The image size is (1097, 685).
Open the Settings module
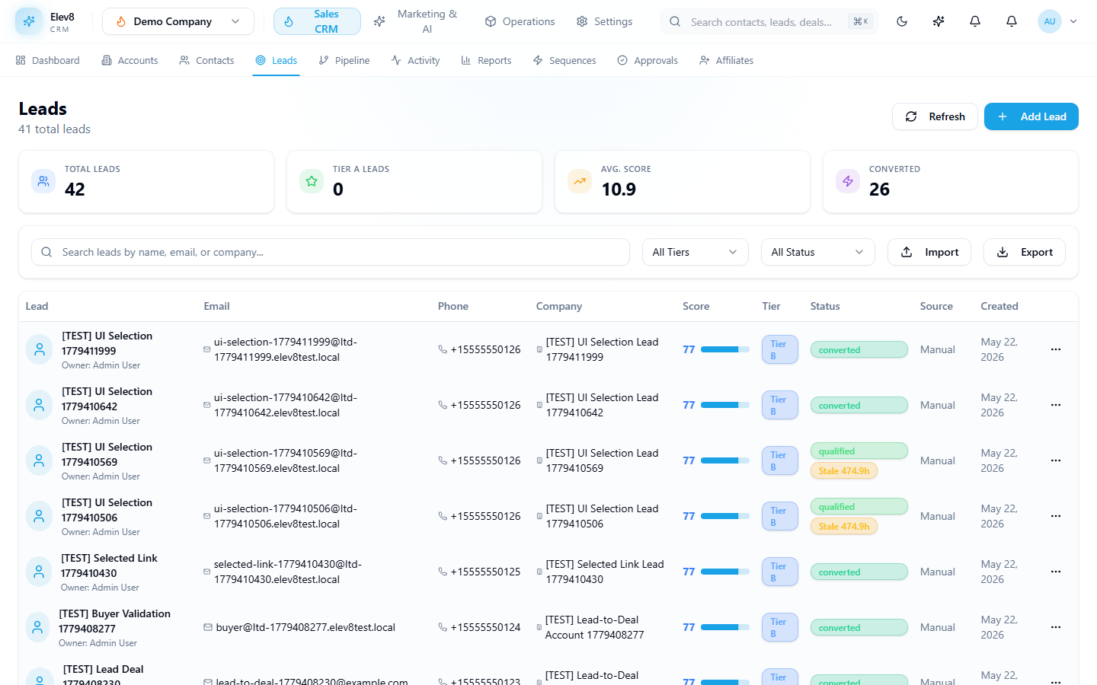[x=605, y=21]
